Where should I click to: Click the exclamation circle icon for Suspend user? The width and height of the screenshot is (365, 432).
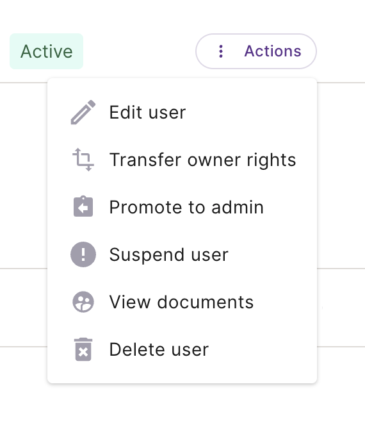click(83, 254)
